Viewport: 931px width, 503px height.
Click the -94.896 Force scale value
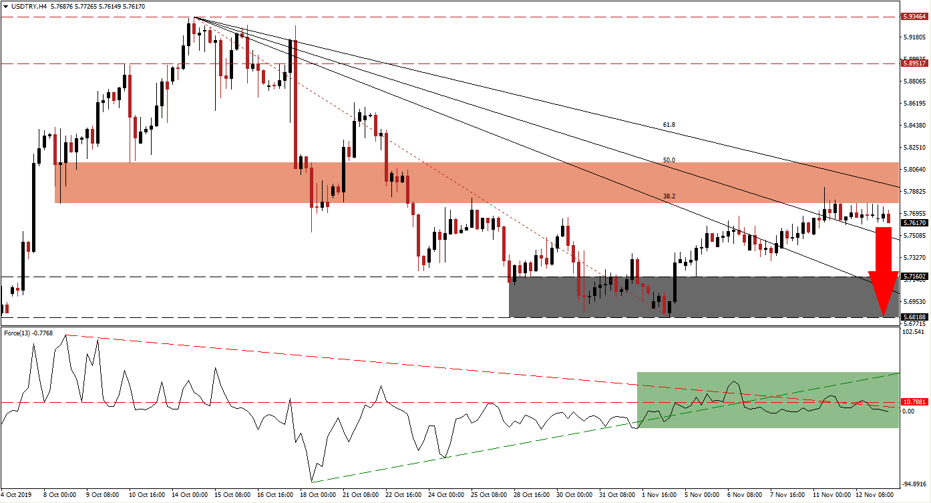pyautogui.click(x=914, y=485)
